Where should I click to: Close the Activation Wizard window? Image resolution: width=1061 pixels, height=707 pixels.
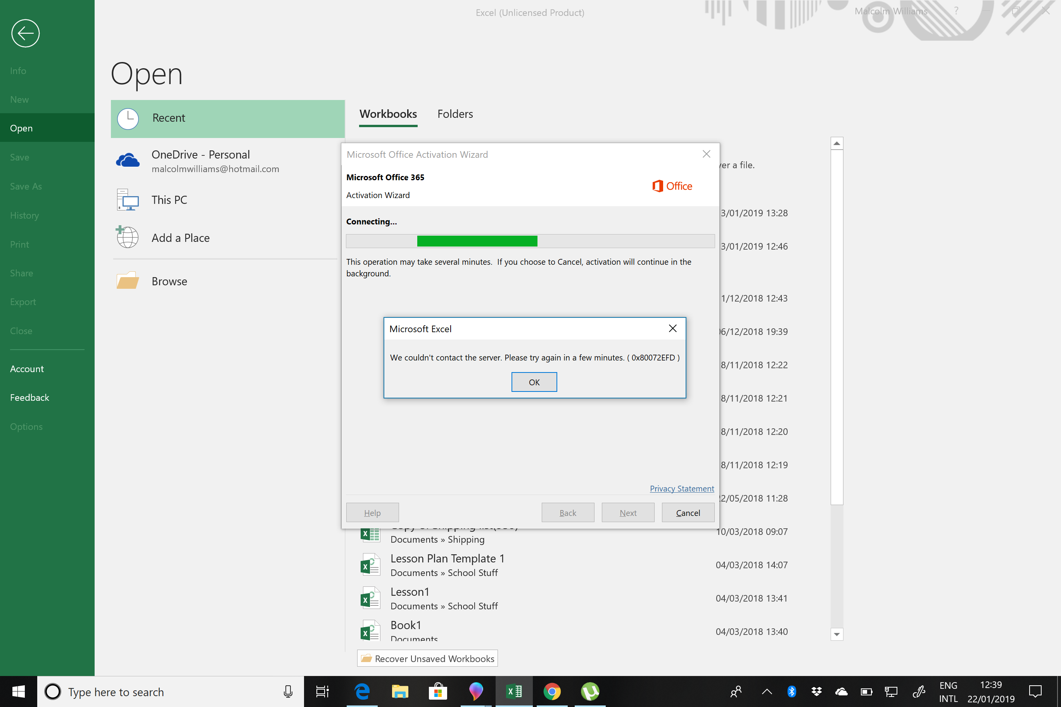click(707, 154)
